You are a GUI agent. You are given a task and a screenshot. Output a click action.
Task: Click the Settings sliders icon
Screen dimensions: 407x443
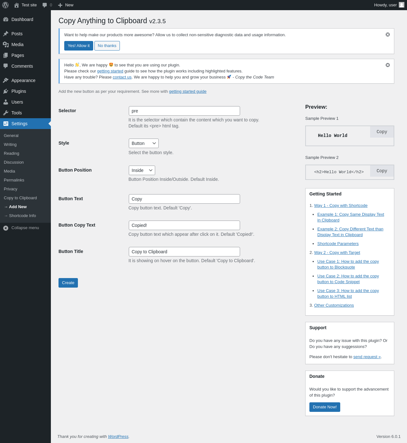pyautogui.click(x=6, y=124)
